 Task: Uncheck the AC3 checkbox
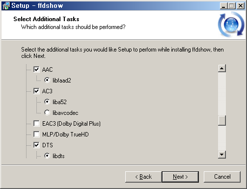[36, 91]
